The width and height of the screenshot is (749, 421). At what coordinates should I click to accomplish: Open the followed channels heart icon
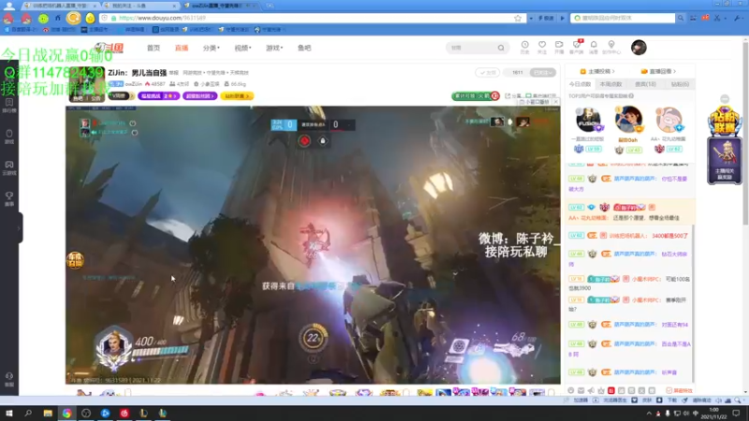click(542, 47)
